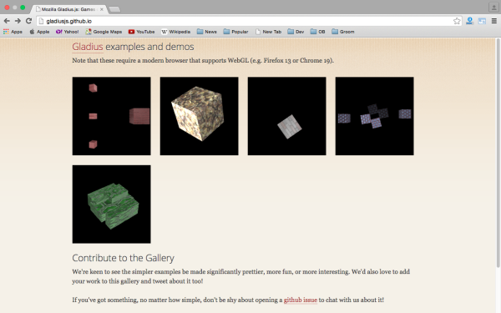Screen dimensions: 501x313
Task: Expand the News bookmark folder
Action: [x=207, y=32]
